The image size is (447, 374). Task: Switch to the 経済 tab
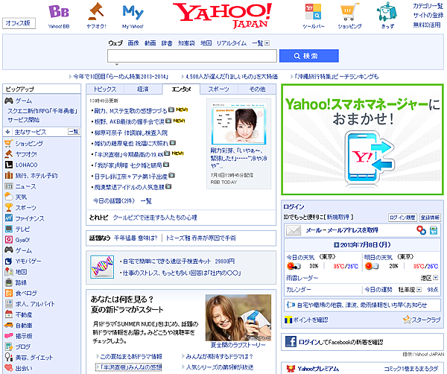[143, 89]
